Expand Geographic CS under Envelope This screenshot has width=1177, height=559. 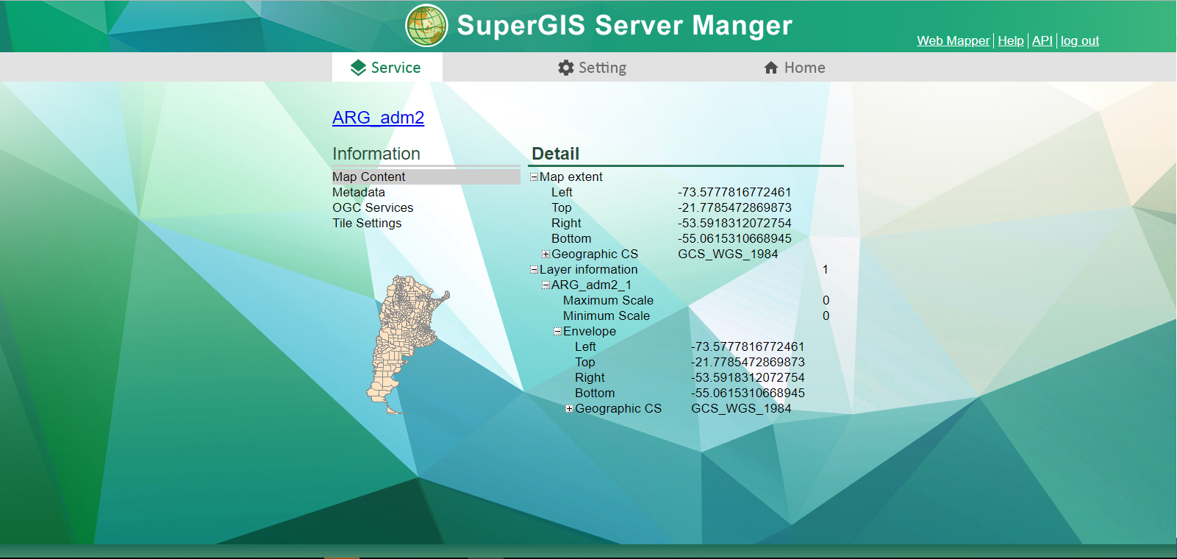point(569,408)
